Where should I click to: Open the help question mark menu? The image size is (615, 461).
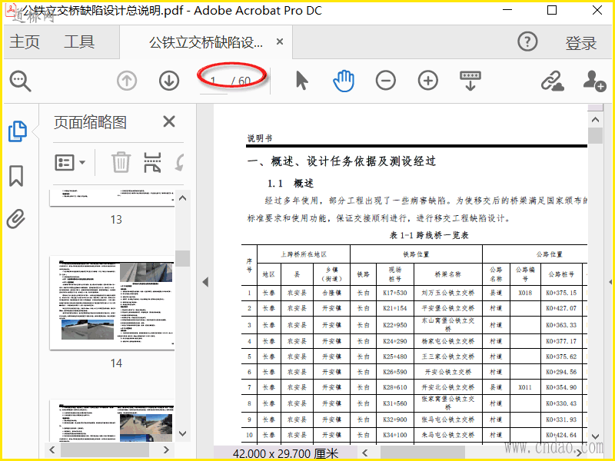pyautogui.click(x=527, y=41)
